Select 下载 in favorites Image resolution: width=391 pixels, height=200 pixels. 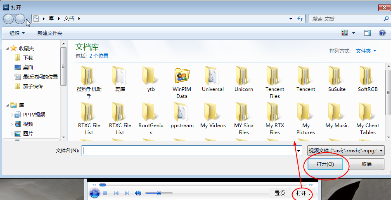[28, 58]
